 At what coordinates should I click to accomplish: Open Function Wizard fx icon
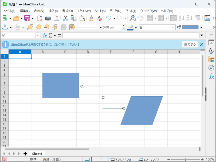(45, 36)
